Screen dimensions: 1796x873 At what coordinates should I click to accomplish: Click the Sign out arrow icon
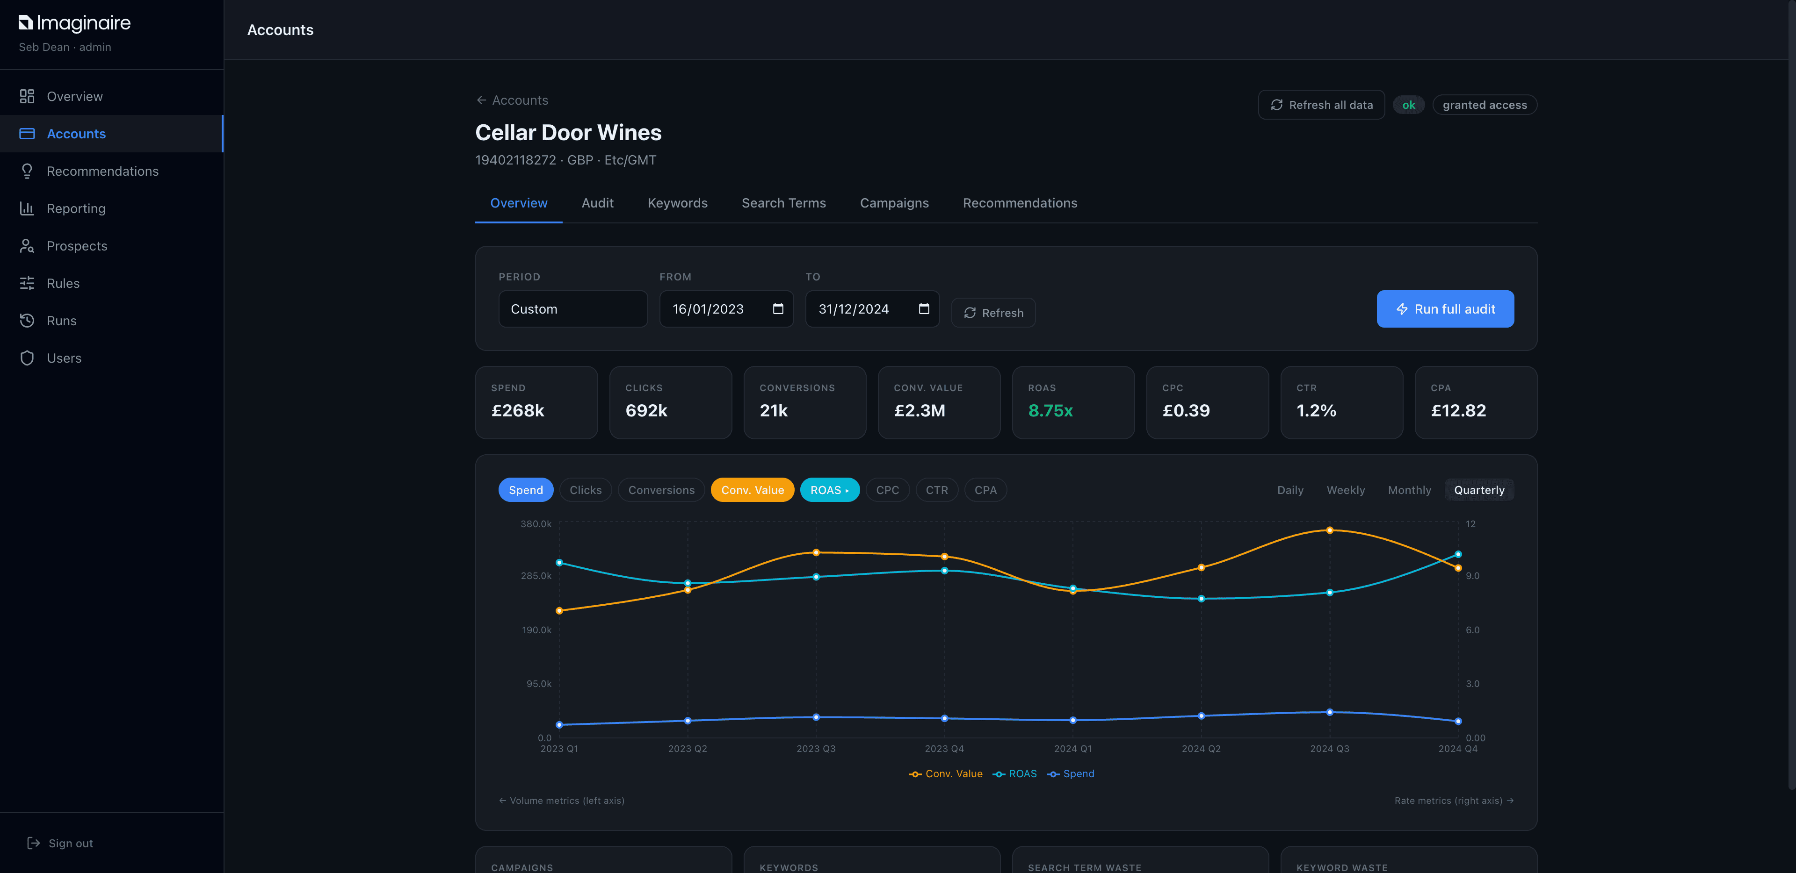[34, 843]
